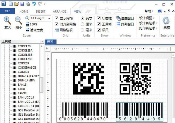
Task: Click the 缩小 zoom out magnifier
Action: click(x=19, y=23)
